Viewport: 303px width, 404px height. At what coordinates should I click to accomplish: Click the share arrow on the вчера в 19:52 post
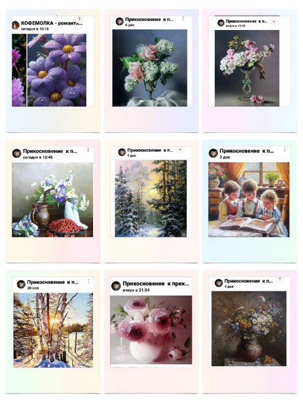tap(274, 22)
